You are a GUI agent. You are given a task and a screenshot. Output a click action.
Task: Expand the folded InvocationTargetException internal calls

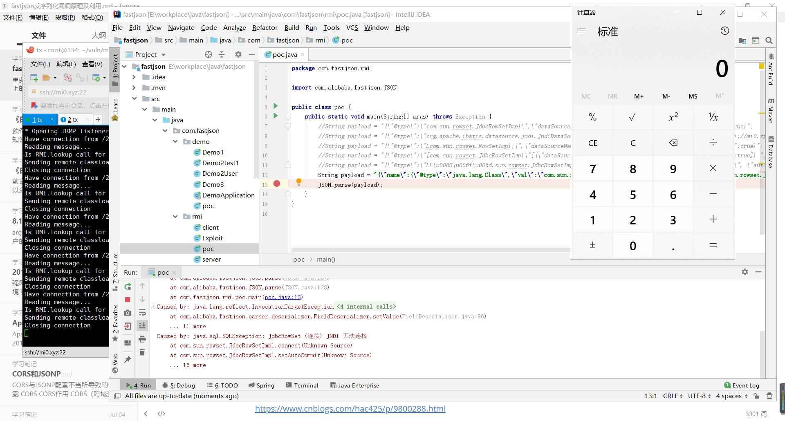tap(154, 307)
